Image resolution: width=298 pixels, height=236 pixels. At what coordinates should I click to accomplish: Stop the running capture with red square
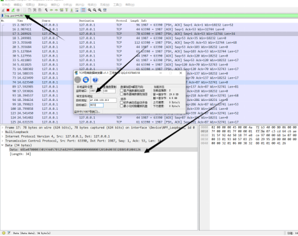click(8, 10)
